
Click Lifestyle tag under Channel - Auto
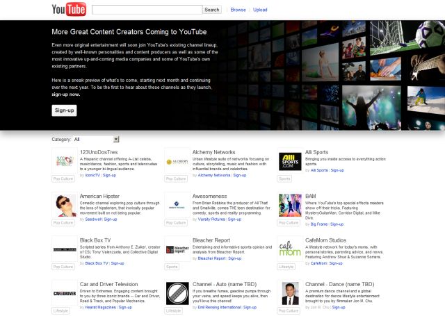173,310
